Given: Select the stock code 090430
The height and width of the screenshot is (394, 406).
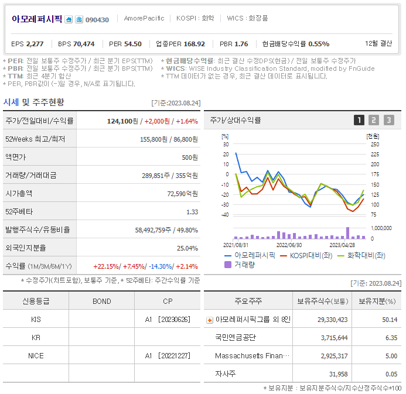Looking at the screenshot, I should 97,20.
